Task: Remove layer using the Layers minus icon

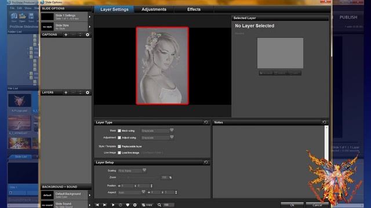Action: pos(73,92)
